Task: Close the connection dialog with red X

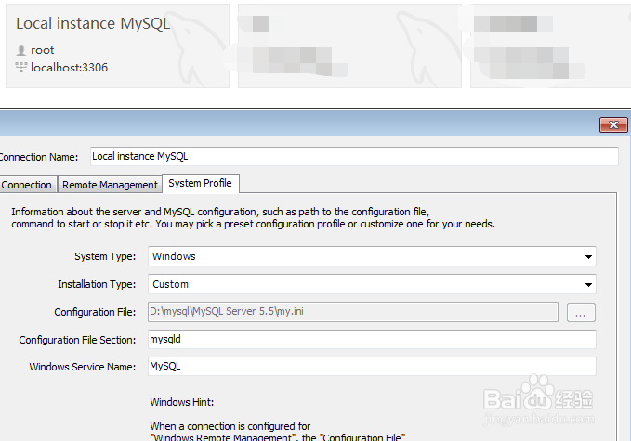Action: pos(613,125)
